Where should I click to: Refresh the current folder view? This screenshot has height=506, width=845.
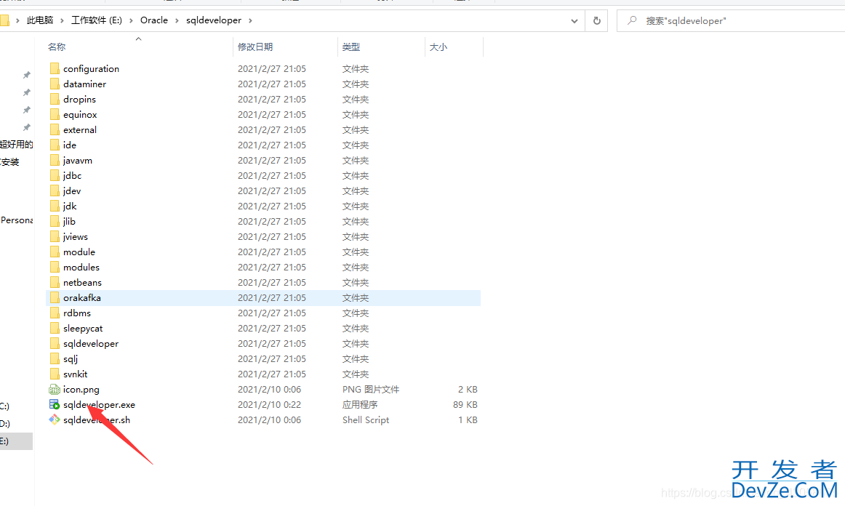596,20
